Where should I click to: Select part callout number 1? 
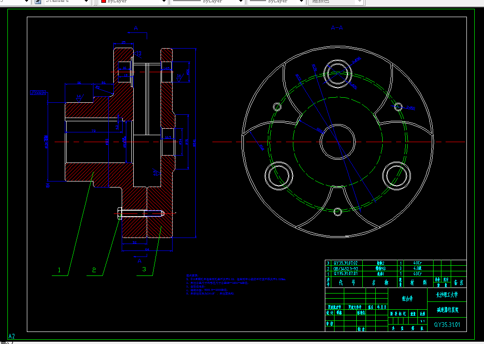point(59,270)
